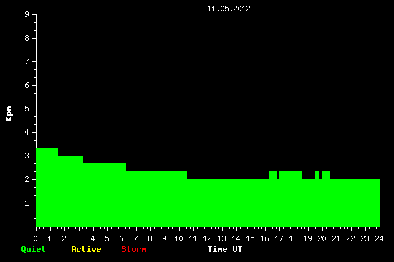
Task: Click the Kpm vertical axis label
Action: click(x=9, y=114)
